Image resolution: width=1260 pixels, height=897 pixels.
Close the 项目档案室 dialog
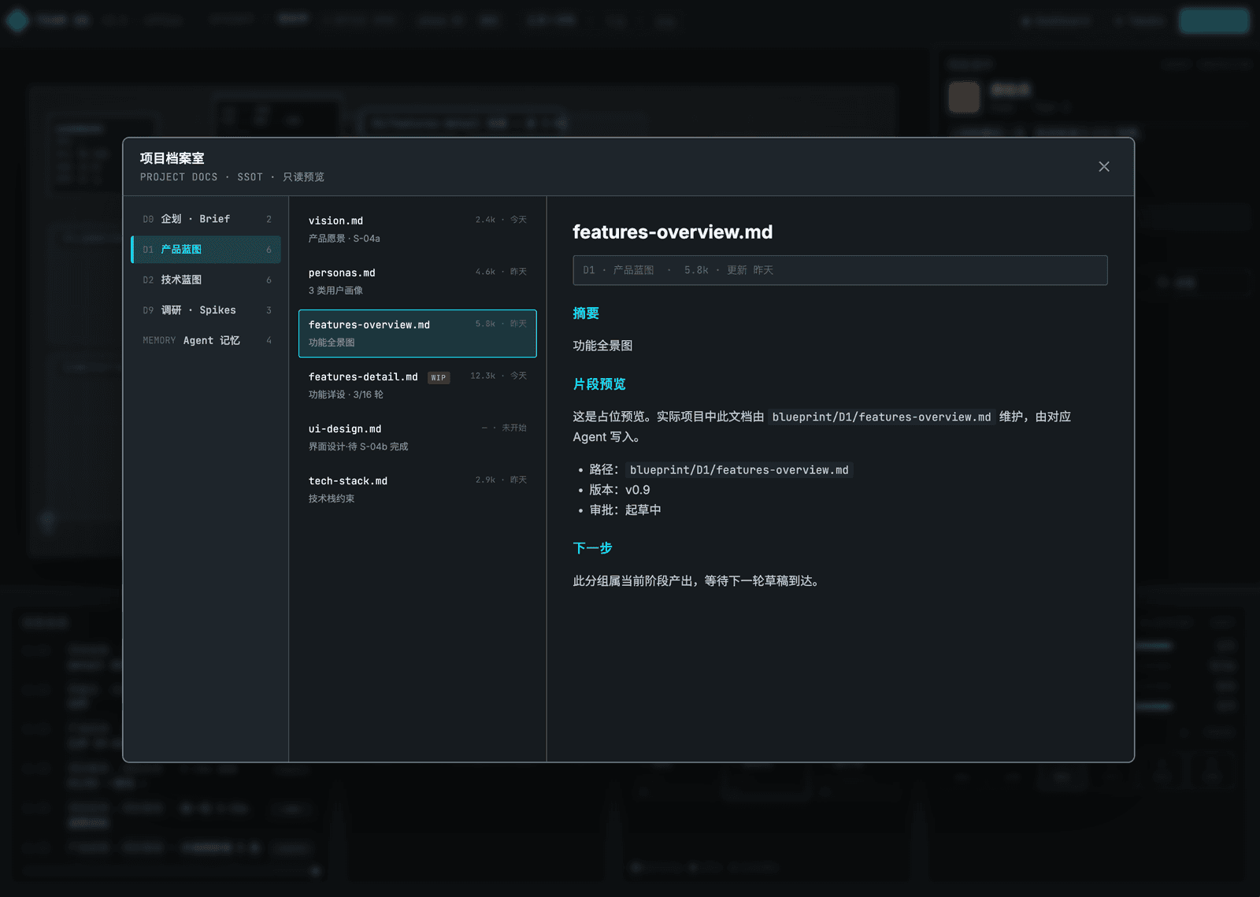pos(1104,166)
